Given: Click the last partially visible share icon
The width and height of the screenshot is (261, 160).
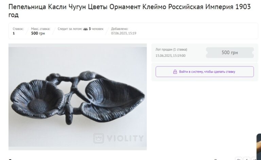Looking at the screenshot, I should [x=255, y=158].
